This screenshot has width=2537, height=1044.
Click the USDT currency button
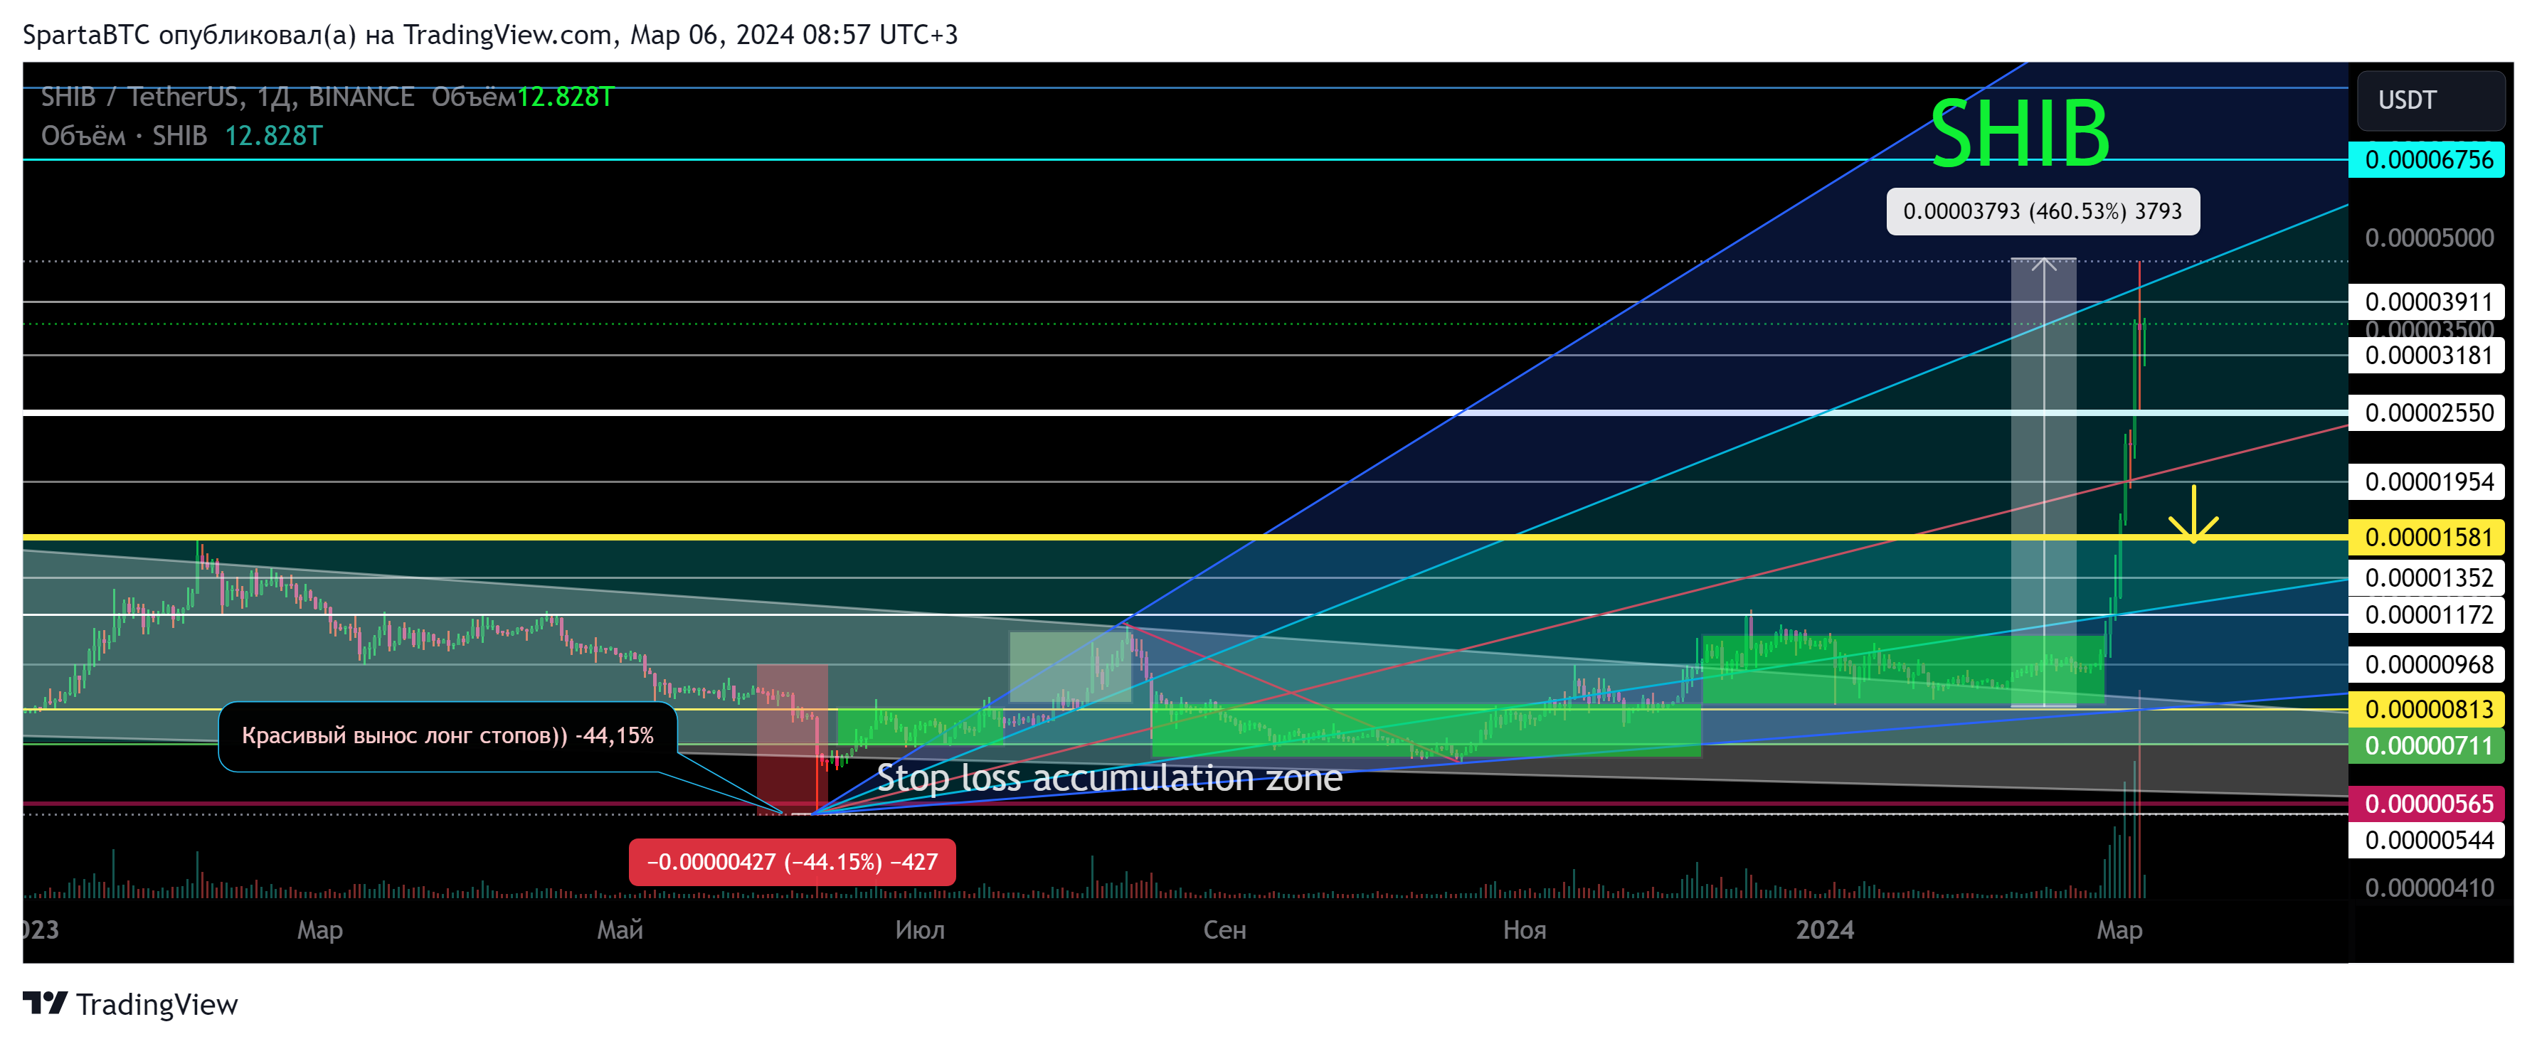coord(2430,100)
